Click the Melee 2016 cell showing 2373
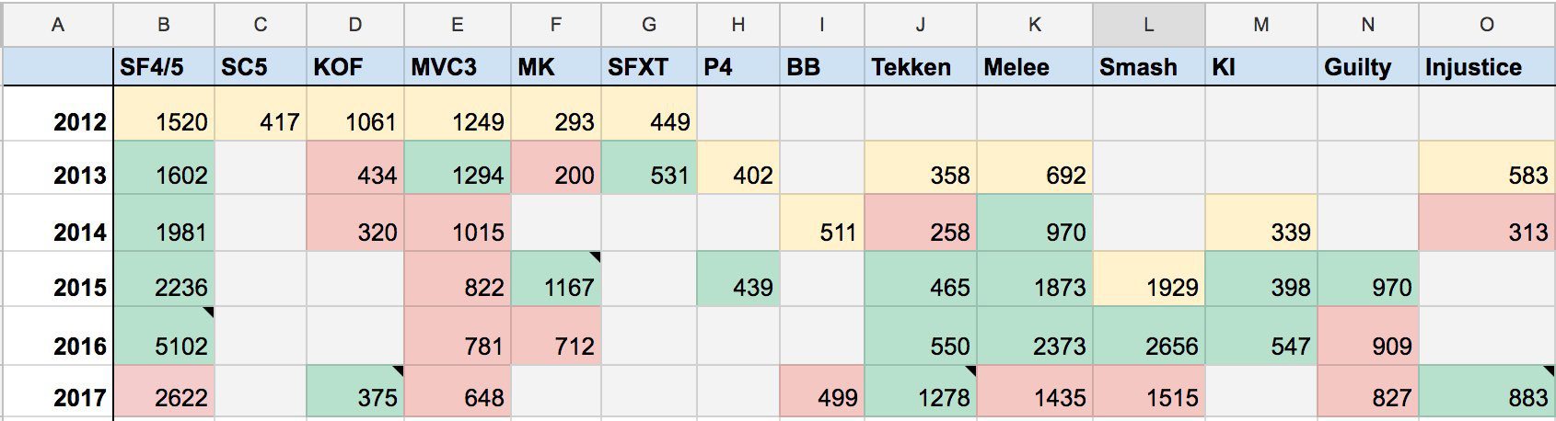This screenshot has width=1556, height=421. (x=1035, y=345)
